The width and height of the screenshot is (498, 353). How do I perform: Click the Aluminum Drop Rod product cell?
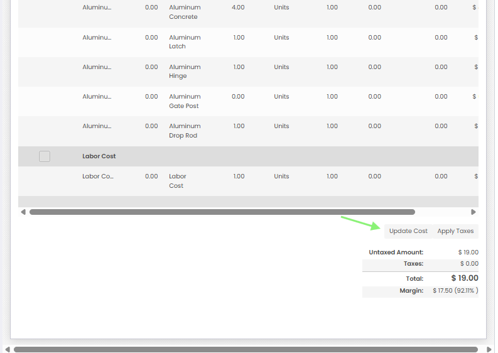point(185,131)
